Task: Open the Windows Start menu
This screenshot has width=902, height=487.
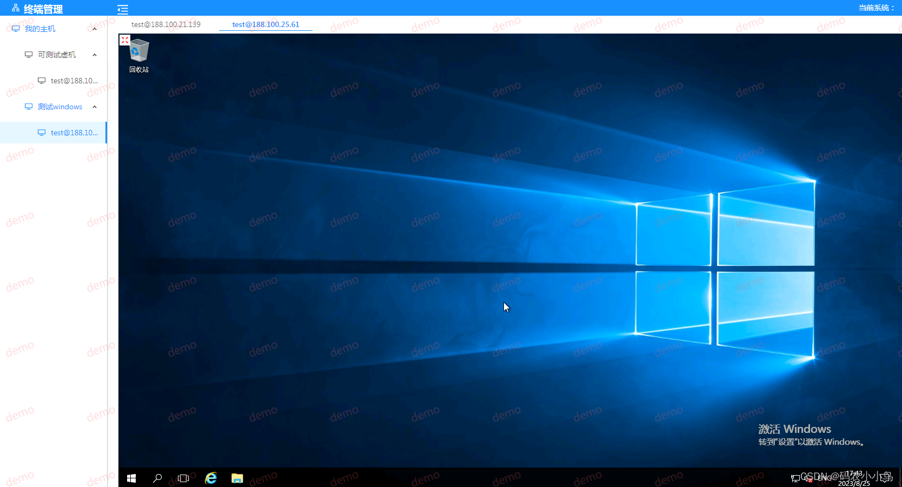Action: (x=131, y=478)
